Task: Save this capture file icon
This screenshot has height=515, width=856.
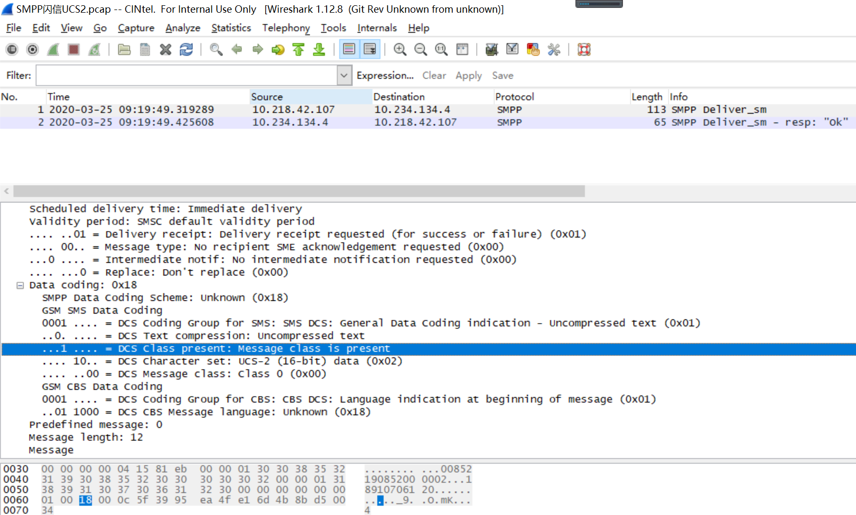Action: (145, 50)
